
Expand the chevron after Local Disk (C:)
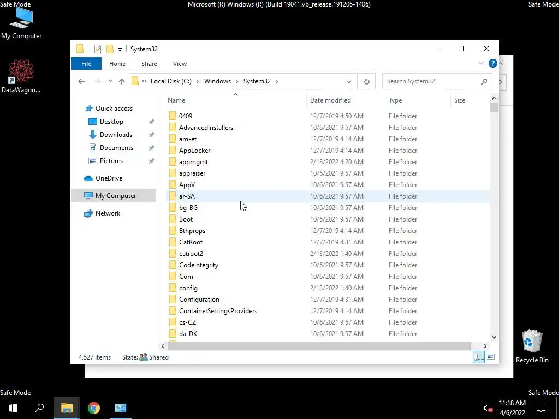tap(198, 82)
